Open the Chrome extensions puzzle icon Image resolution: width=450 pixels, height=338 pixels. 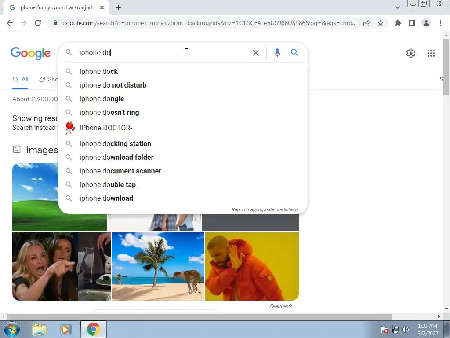[398, 23]
